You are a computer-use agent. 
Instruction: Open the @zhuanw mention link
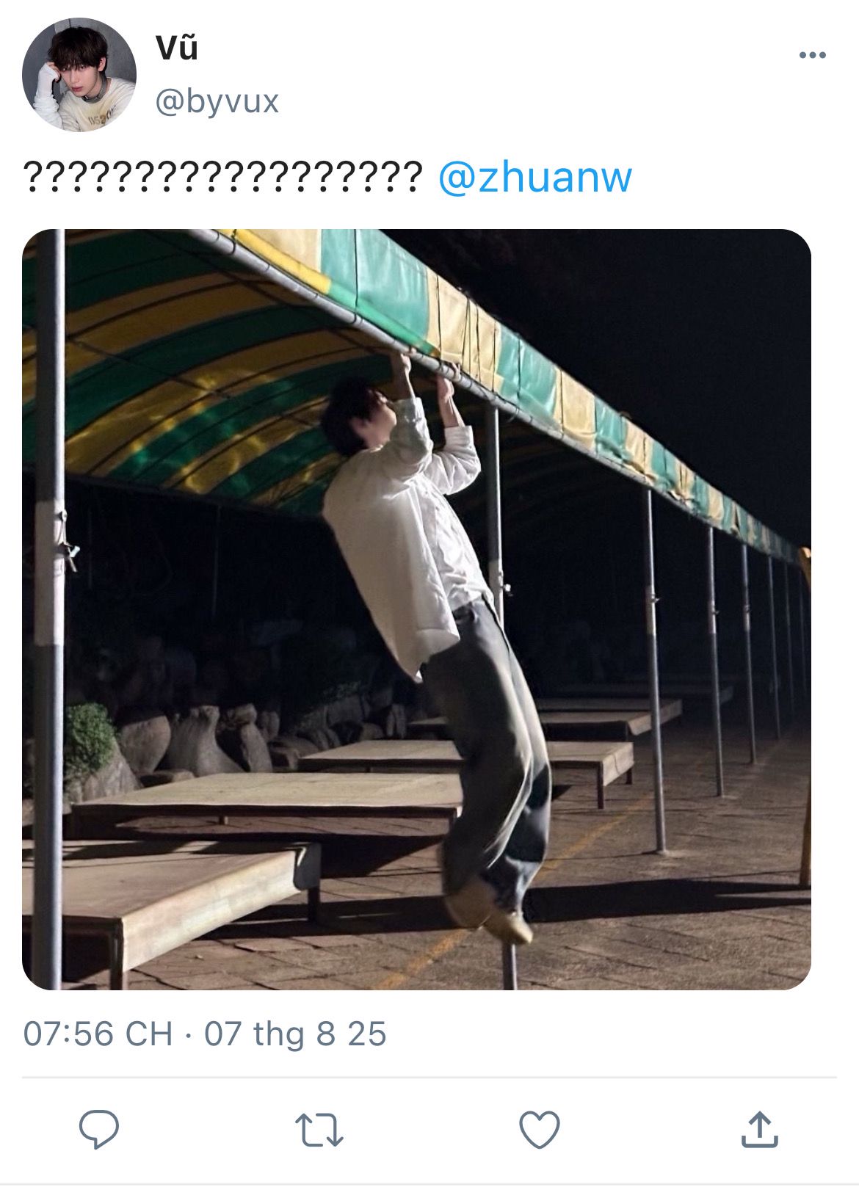click(534, 178)
